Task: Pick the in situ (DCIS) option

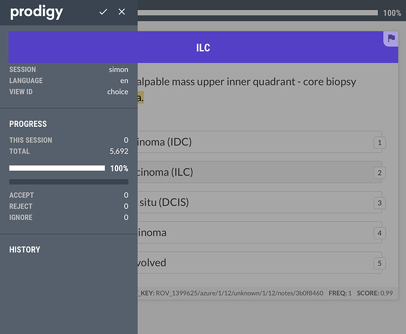Action: pyautogui.click(x=254, y=202)
